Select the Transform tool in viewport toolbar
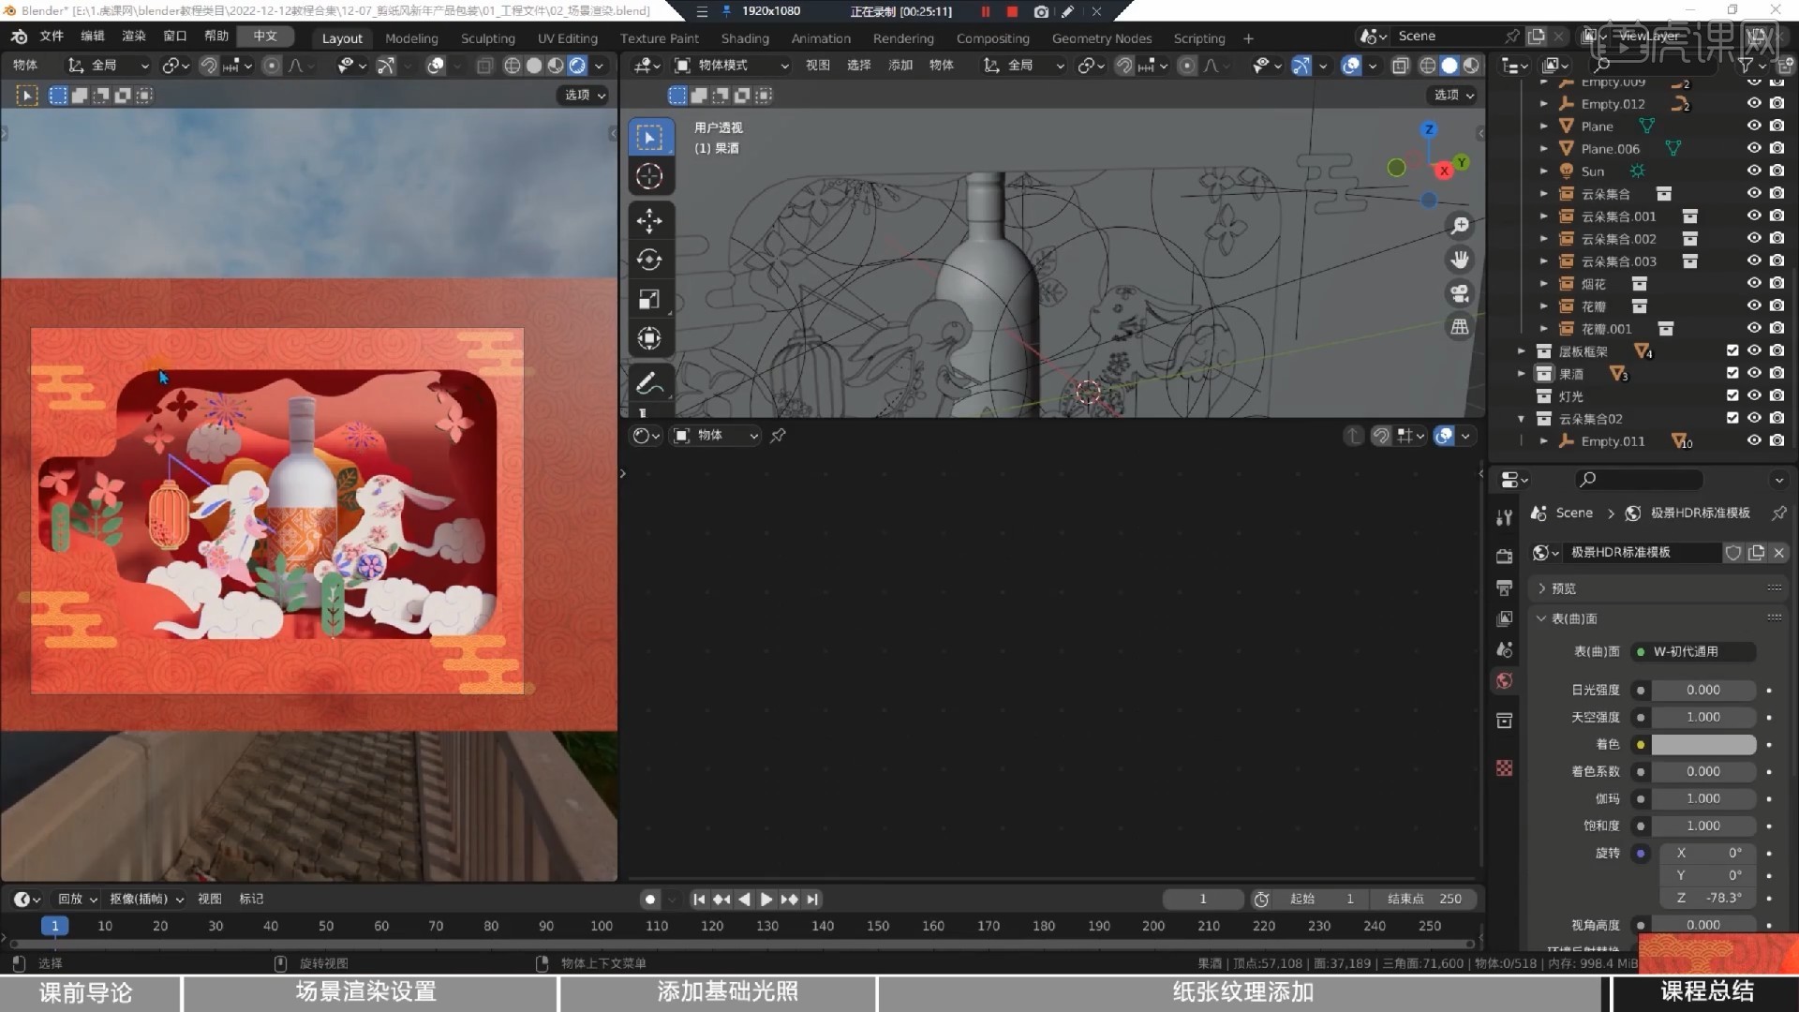 tap(649, 338)
